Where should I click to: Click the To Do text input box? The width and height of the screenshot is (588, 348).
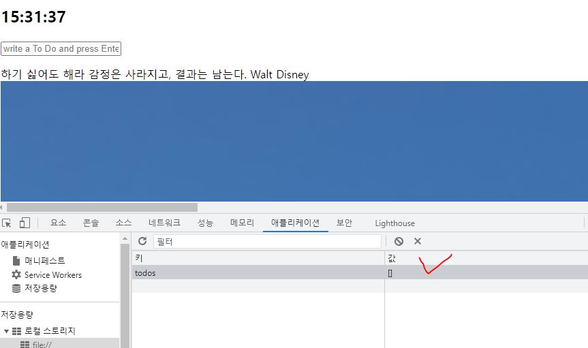point(61,49)
